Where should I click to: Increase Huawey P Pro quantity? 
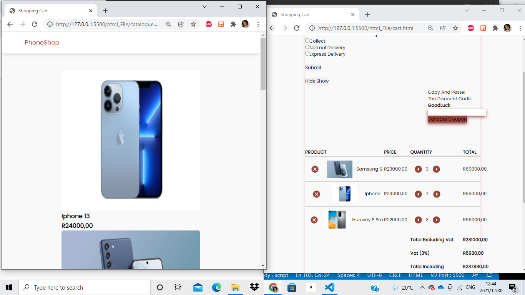click(x=436, y=220)
